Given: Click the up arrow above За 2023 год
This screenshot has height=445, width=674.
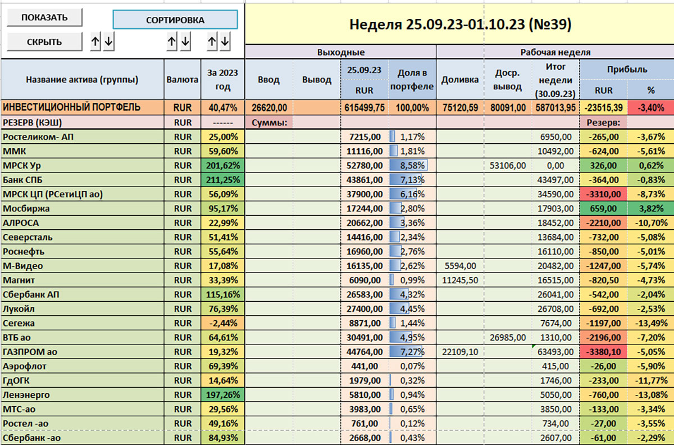Looking at the screenshot, I should point(212,41).
